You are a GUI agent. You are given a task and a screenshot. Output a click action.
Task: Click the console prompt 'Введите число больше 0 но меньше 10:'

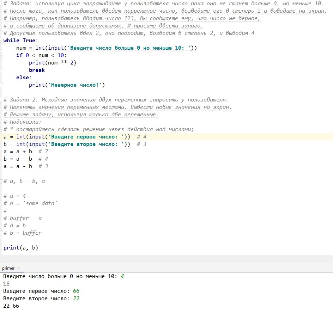pos(60,276)
